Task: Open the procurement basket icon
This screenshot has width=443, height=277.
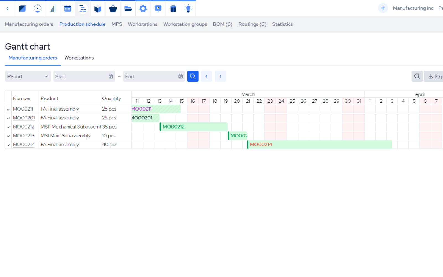Action: point(113,8)
